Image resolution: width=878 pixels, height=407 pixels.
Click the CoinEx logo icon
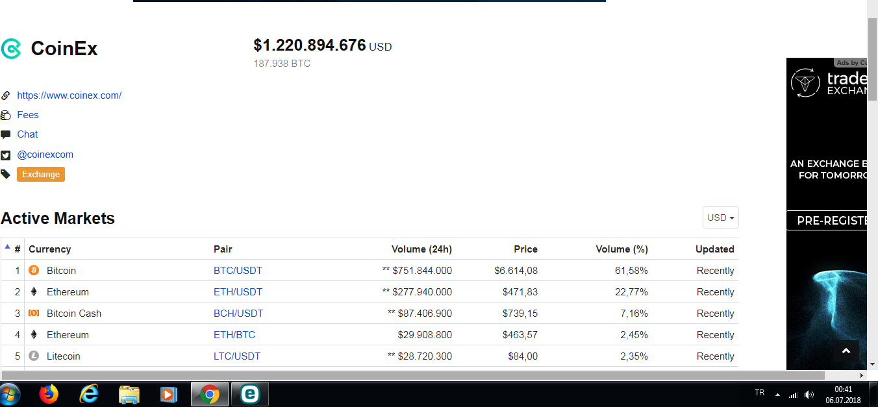click(x=11, y=49)
